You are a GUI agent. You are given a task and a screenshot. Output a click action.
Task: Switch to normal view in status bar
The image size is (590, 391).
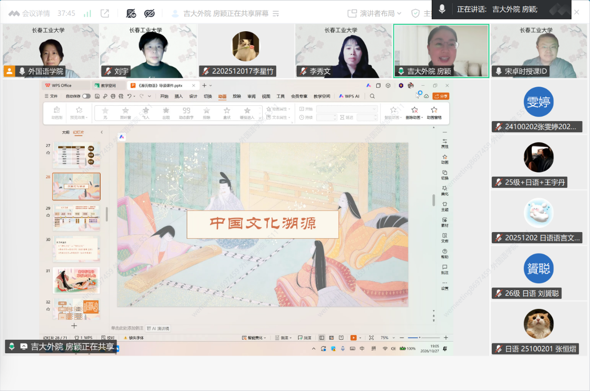pos(322,337)
